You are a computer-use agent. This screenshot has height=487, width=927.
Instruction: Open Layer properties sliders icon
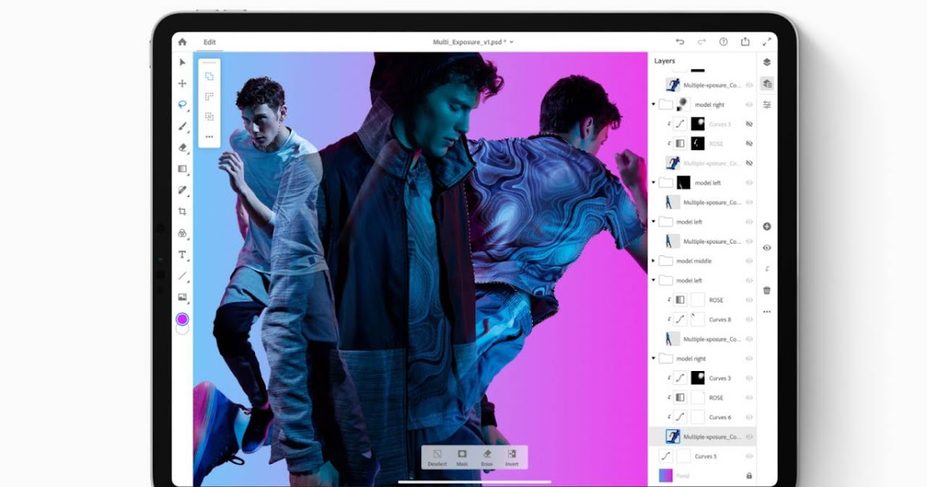766,104
